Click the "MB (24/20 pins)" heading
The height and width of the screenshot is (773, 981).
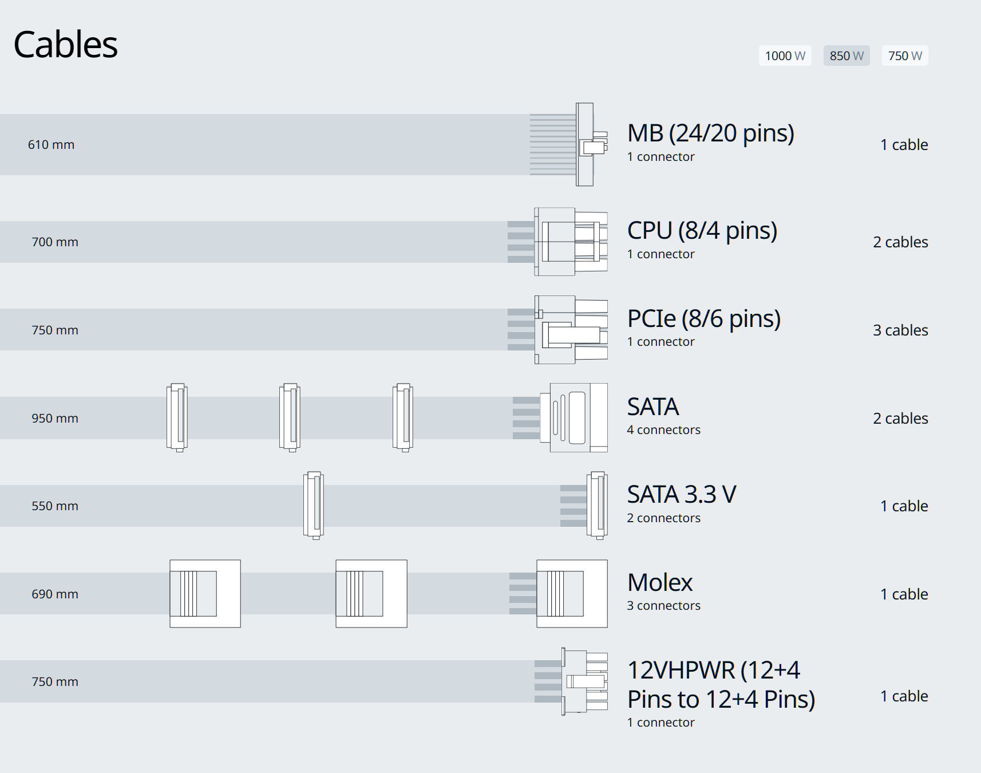click(x=710, y=133)
